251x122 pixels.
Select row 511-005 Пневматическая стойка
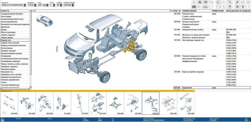point(212,31)
